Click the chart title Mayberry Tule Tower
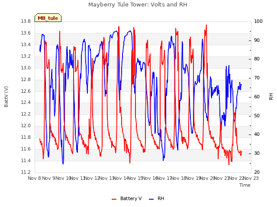The image size is (277, 207). click(x=138, y=4)
